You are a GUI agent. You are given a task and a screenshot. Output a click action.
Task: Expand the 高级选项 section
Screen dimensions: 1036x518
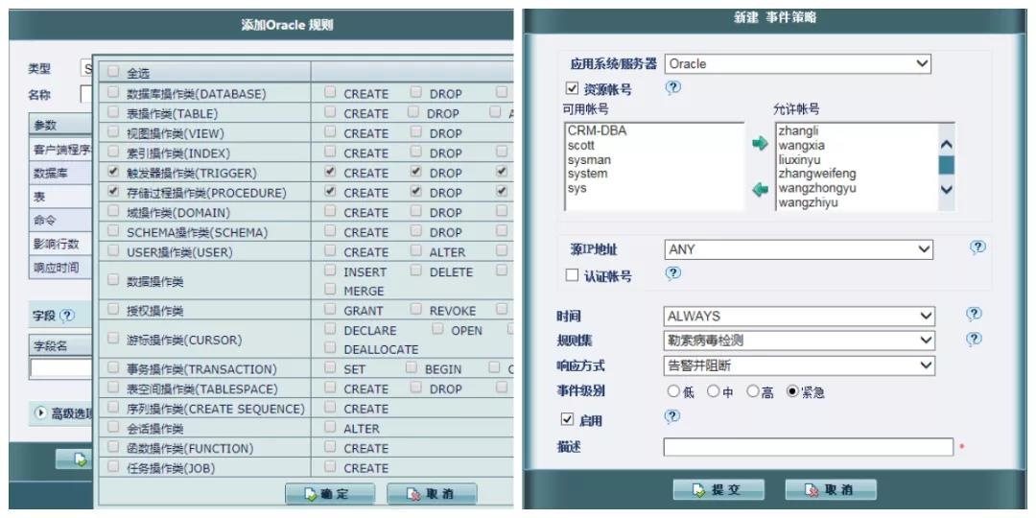[x=41, y=413]
